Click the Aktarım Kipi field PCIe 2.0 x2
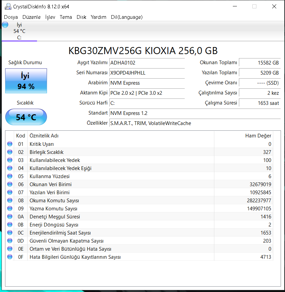The width and height of the screenshot is (285, 292). pos(147,93)
